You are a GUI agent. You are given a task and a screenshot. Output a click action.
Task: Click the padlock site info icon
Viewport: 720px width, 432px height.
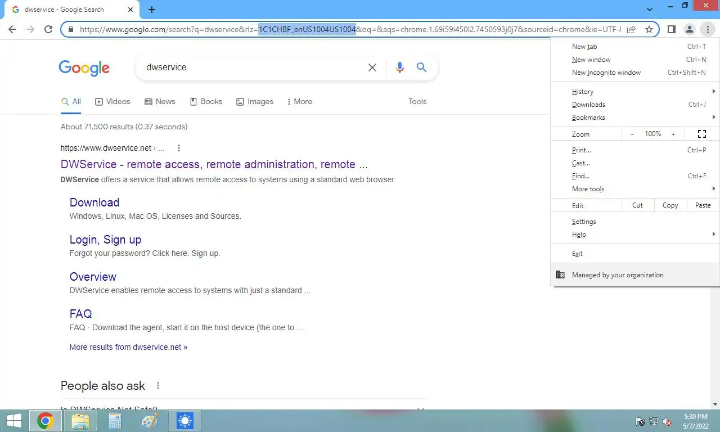(x=71, y=29)
